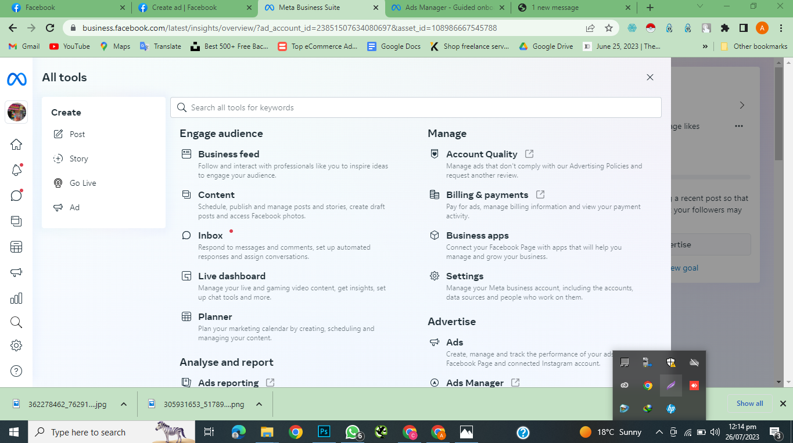Open the three-dot menu on background card
This screenshot has width=793, height=443.
[738, 126]
